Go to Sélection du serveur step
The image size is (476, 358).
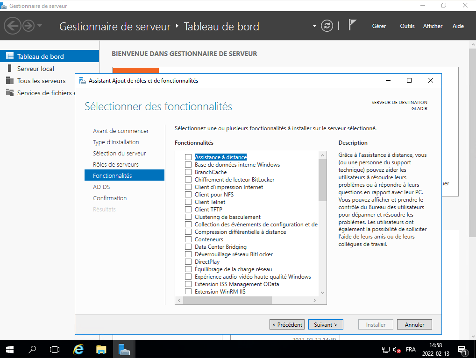pyautogui.click(x=119, y=154)
